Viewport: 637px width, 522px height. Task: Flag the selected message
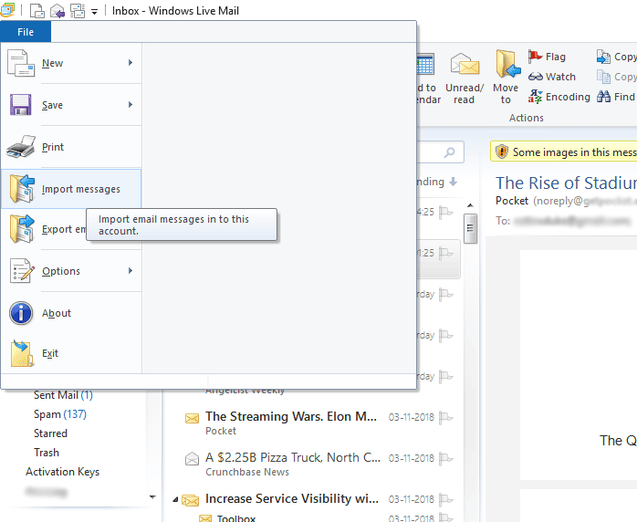[x=547, y=57]
